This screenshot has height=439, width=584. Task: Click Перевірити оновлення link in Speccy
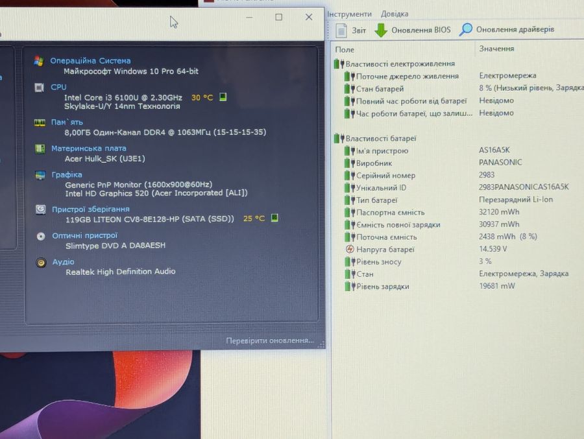[270, 340]
